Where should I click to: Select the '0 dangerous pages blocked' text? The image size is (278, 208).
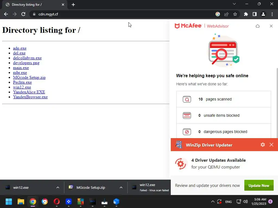pyautogui.click(x=223, y=132)
